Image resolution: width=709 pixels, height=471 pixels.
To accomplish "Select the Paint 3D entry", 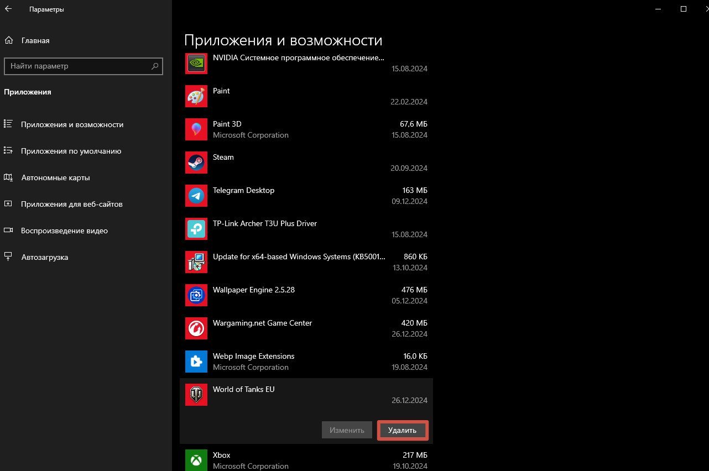I will (306, 129).
